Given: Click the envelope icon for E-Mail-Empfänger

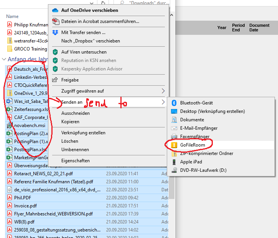Looking at the screenshot, I should (x=174, y=128).
